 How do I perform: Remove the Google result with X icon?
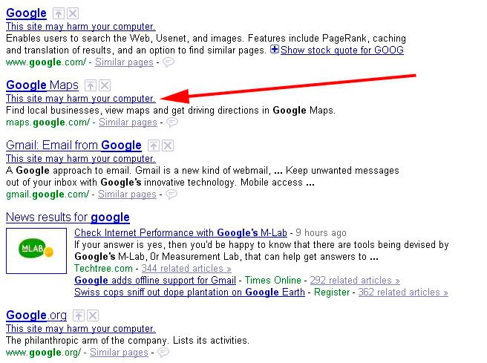point(72,14)
